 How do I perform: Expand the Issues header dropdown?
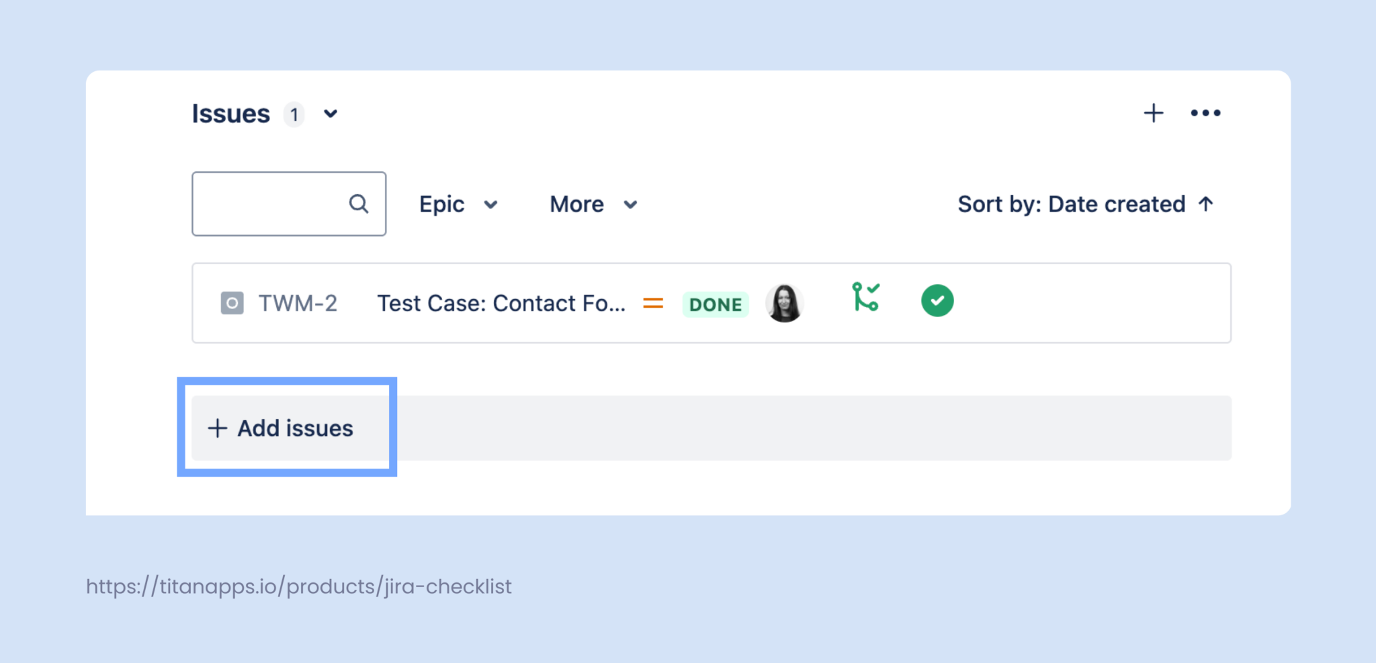click(331, 114)
